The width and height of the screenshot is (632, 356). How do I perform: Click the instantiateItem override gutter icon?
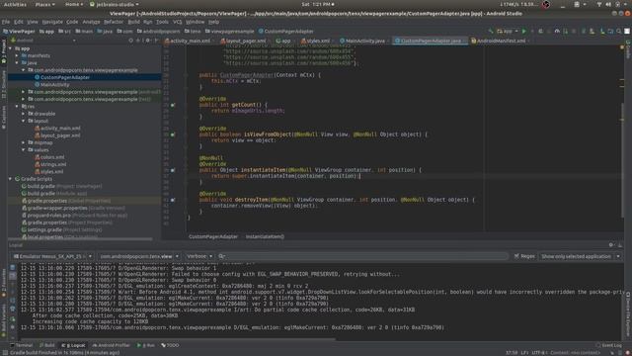[173, 170]
